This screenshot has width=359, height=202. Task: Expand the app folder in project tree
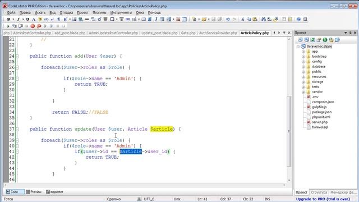[303, 52]
